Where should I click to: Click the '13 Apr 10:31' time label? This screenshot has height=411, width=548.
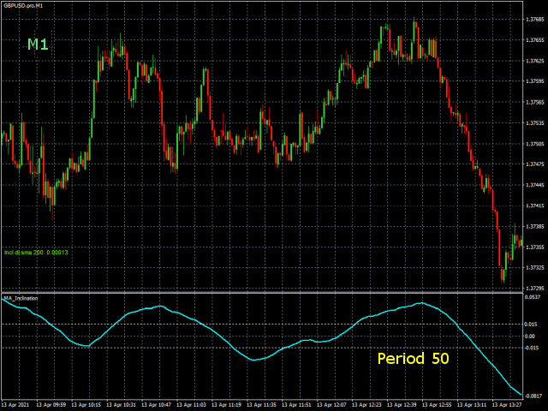[x=121, y=405]
